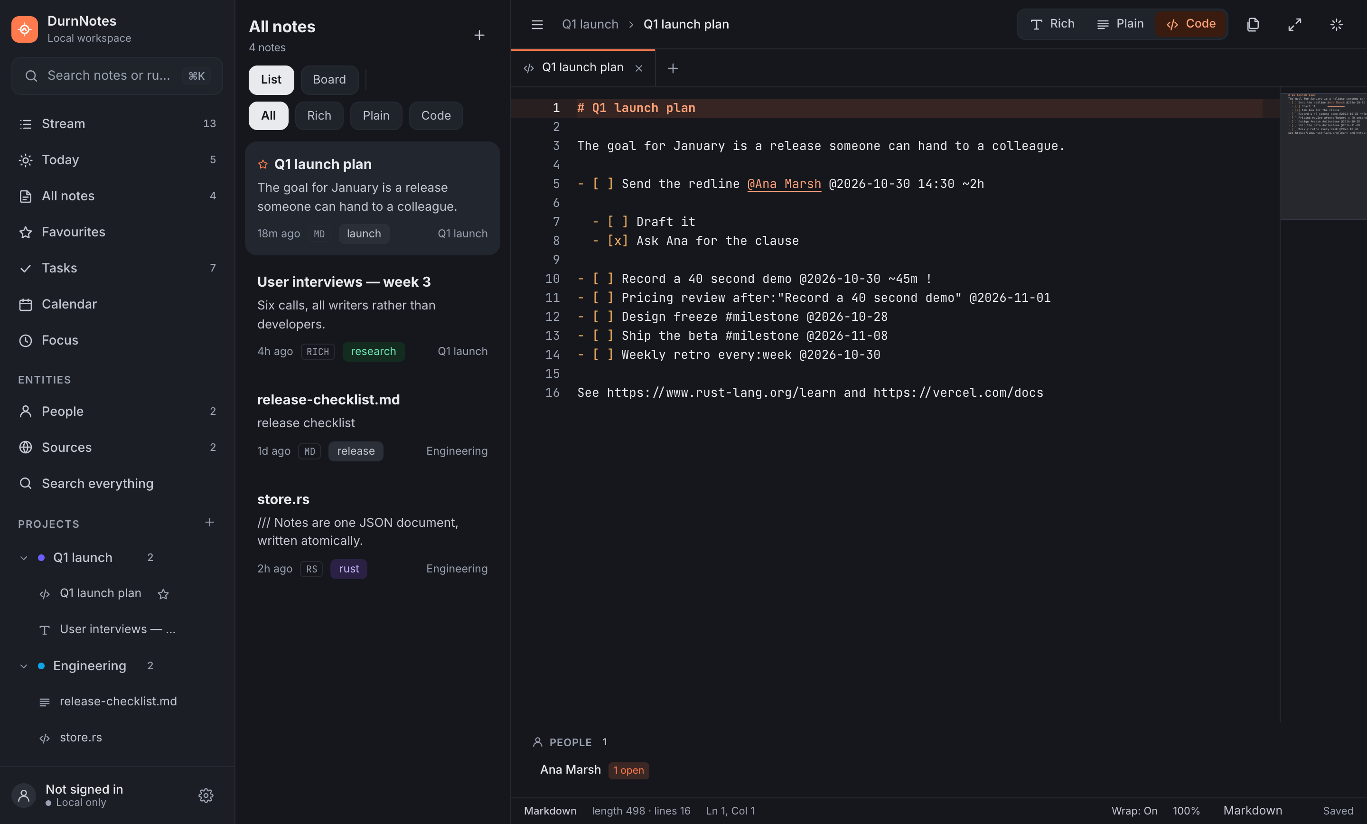
Task: Open Focus timer in the sidebar
Action: coord(117,340)
